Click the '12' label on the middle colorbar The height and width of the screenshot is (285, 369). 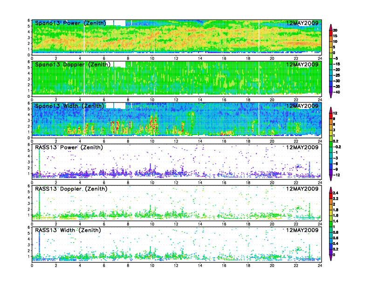[x=335, y=113]
